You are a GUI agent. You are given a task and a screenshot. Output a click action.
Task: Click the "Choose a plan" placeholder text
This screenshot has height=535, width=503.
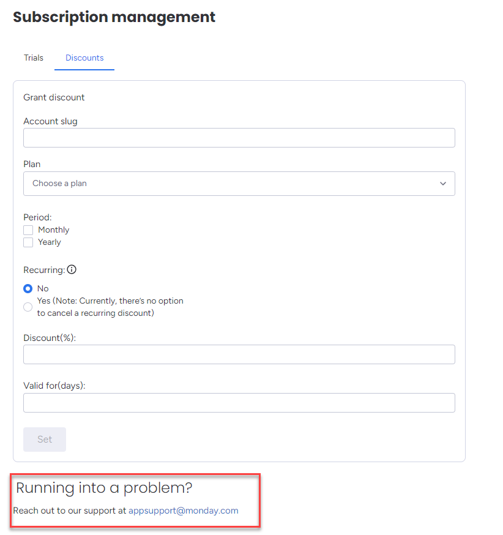60,184
